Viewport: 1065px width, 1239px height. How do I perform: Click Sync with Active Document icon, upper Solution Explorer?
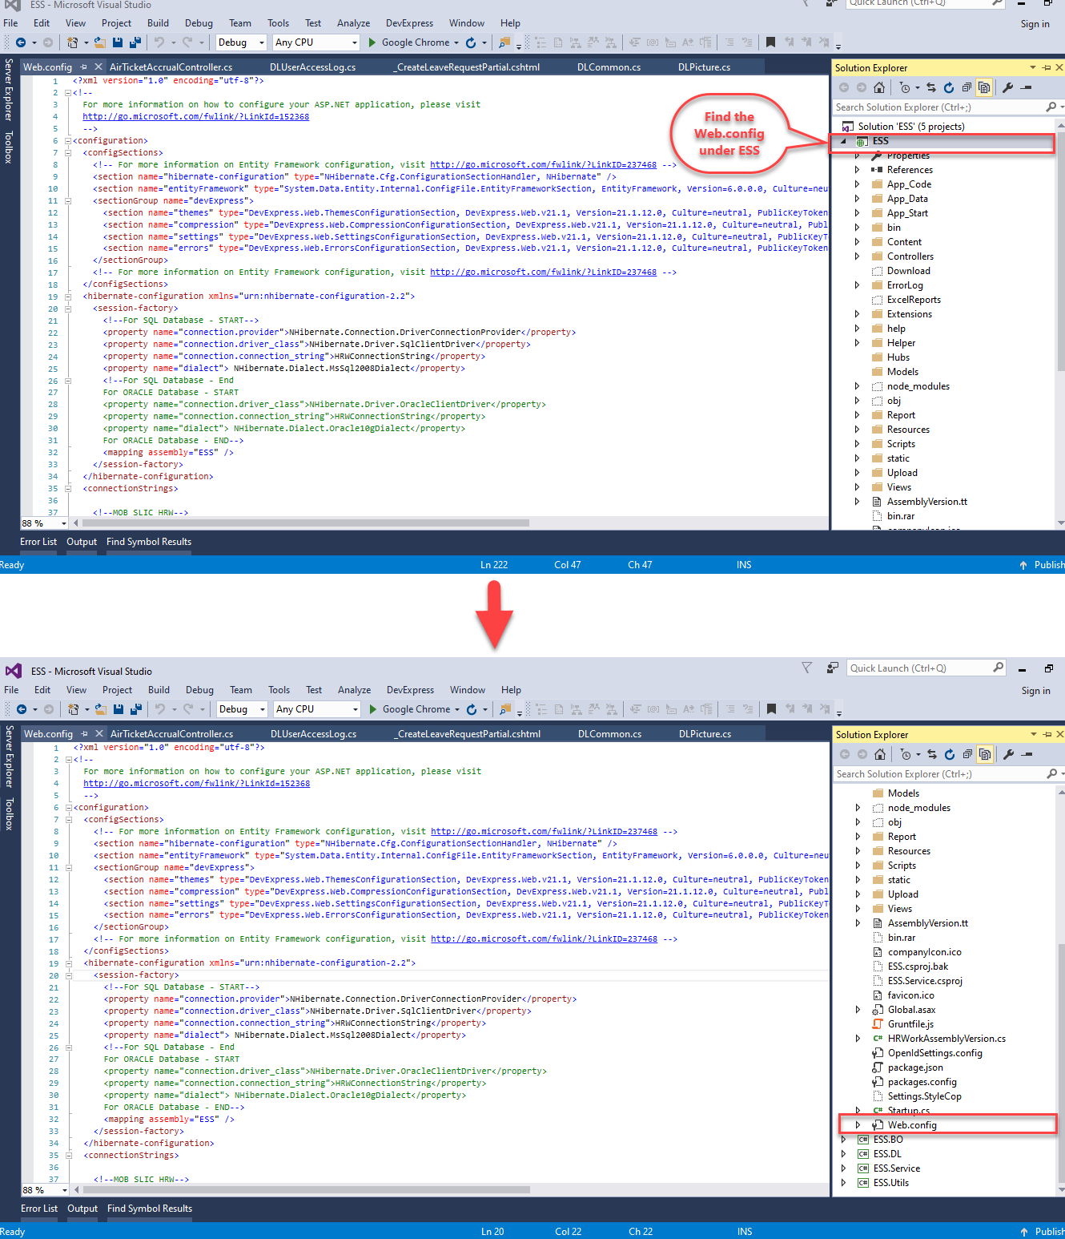point(931,87)
